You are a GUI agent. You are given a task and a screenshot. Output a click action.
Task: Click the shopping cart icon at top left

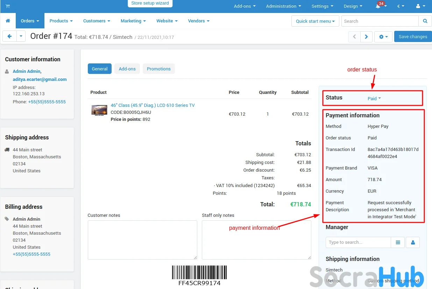click(x=8, y=6)
